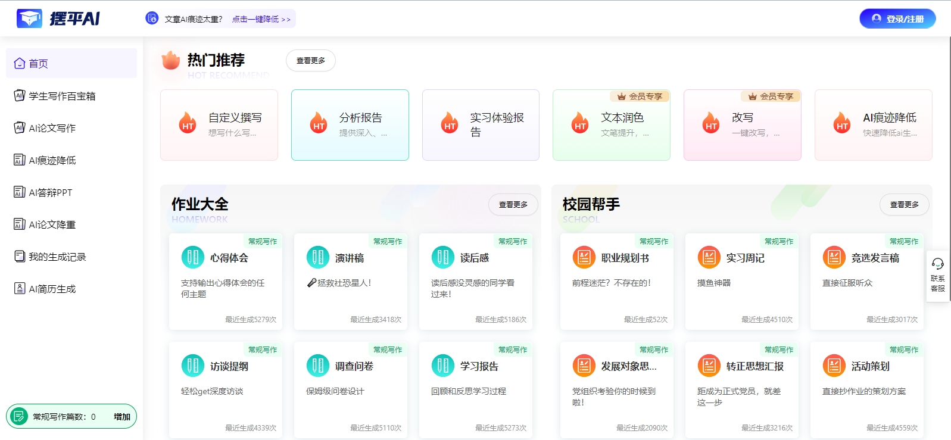
Task: Click the flame icon on 改写 card
Action: coord(711,122)
